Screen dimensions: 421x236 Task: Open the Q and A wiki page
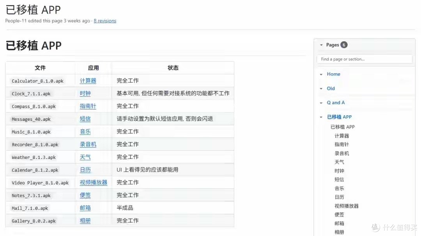(x=336, y=103)
